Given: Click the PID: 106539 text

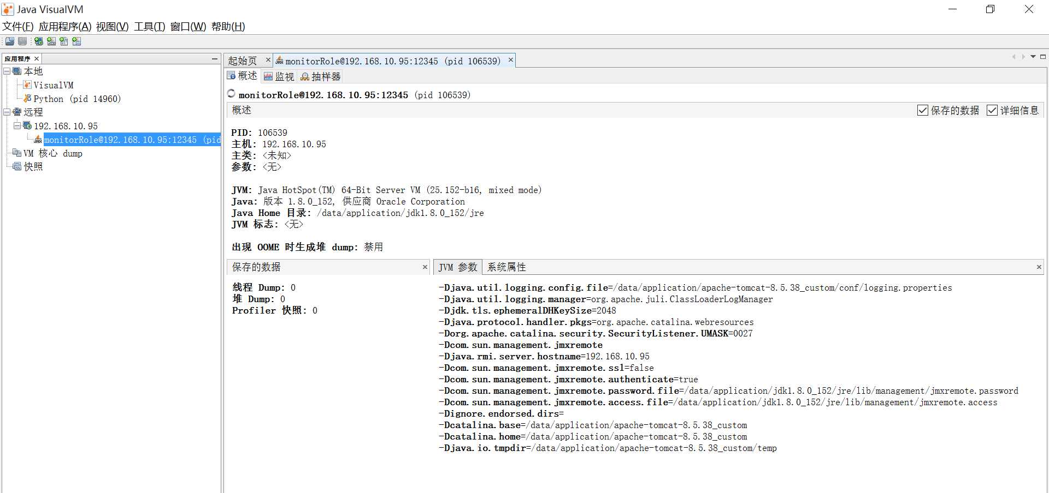Looking at the screenshot, I should click(259, 133).
